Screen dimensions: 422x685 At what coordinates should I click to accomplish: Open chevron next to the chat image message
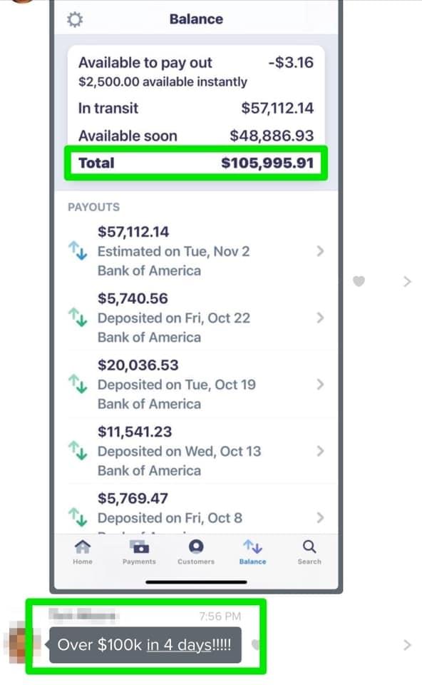[x=407, y=281]
